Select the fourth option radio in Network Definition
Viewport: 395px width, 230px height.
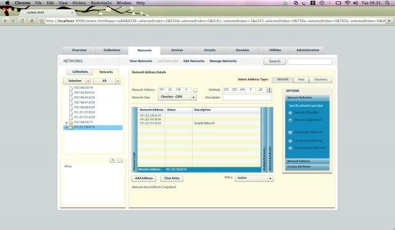pos(290,141)
